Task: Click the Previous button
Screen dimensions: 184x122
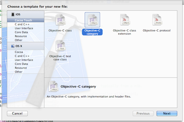Action: point(143,114)
